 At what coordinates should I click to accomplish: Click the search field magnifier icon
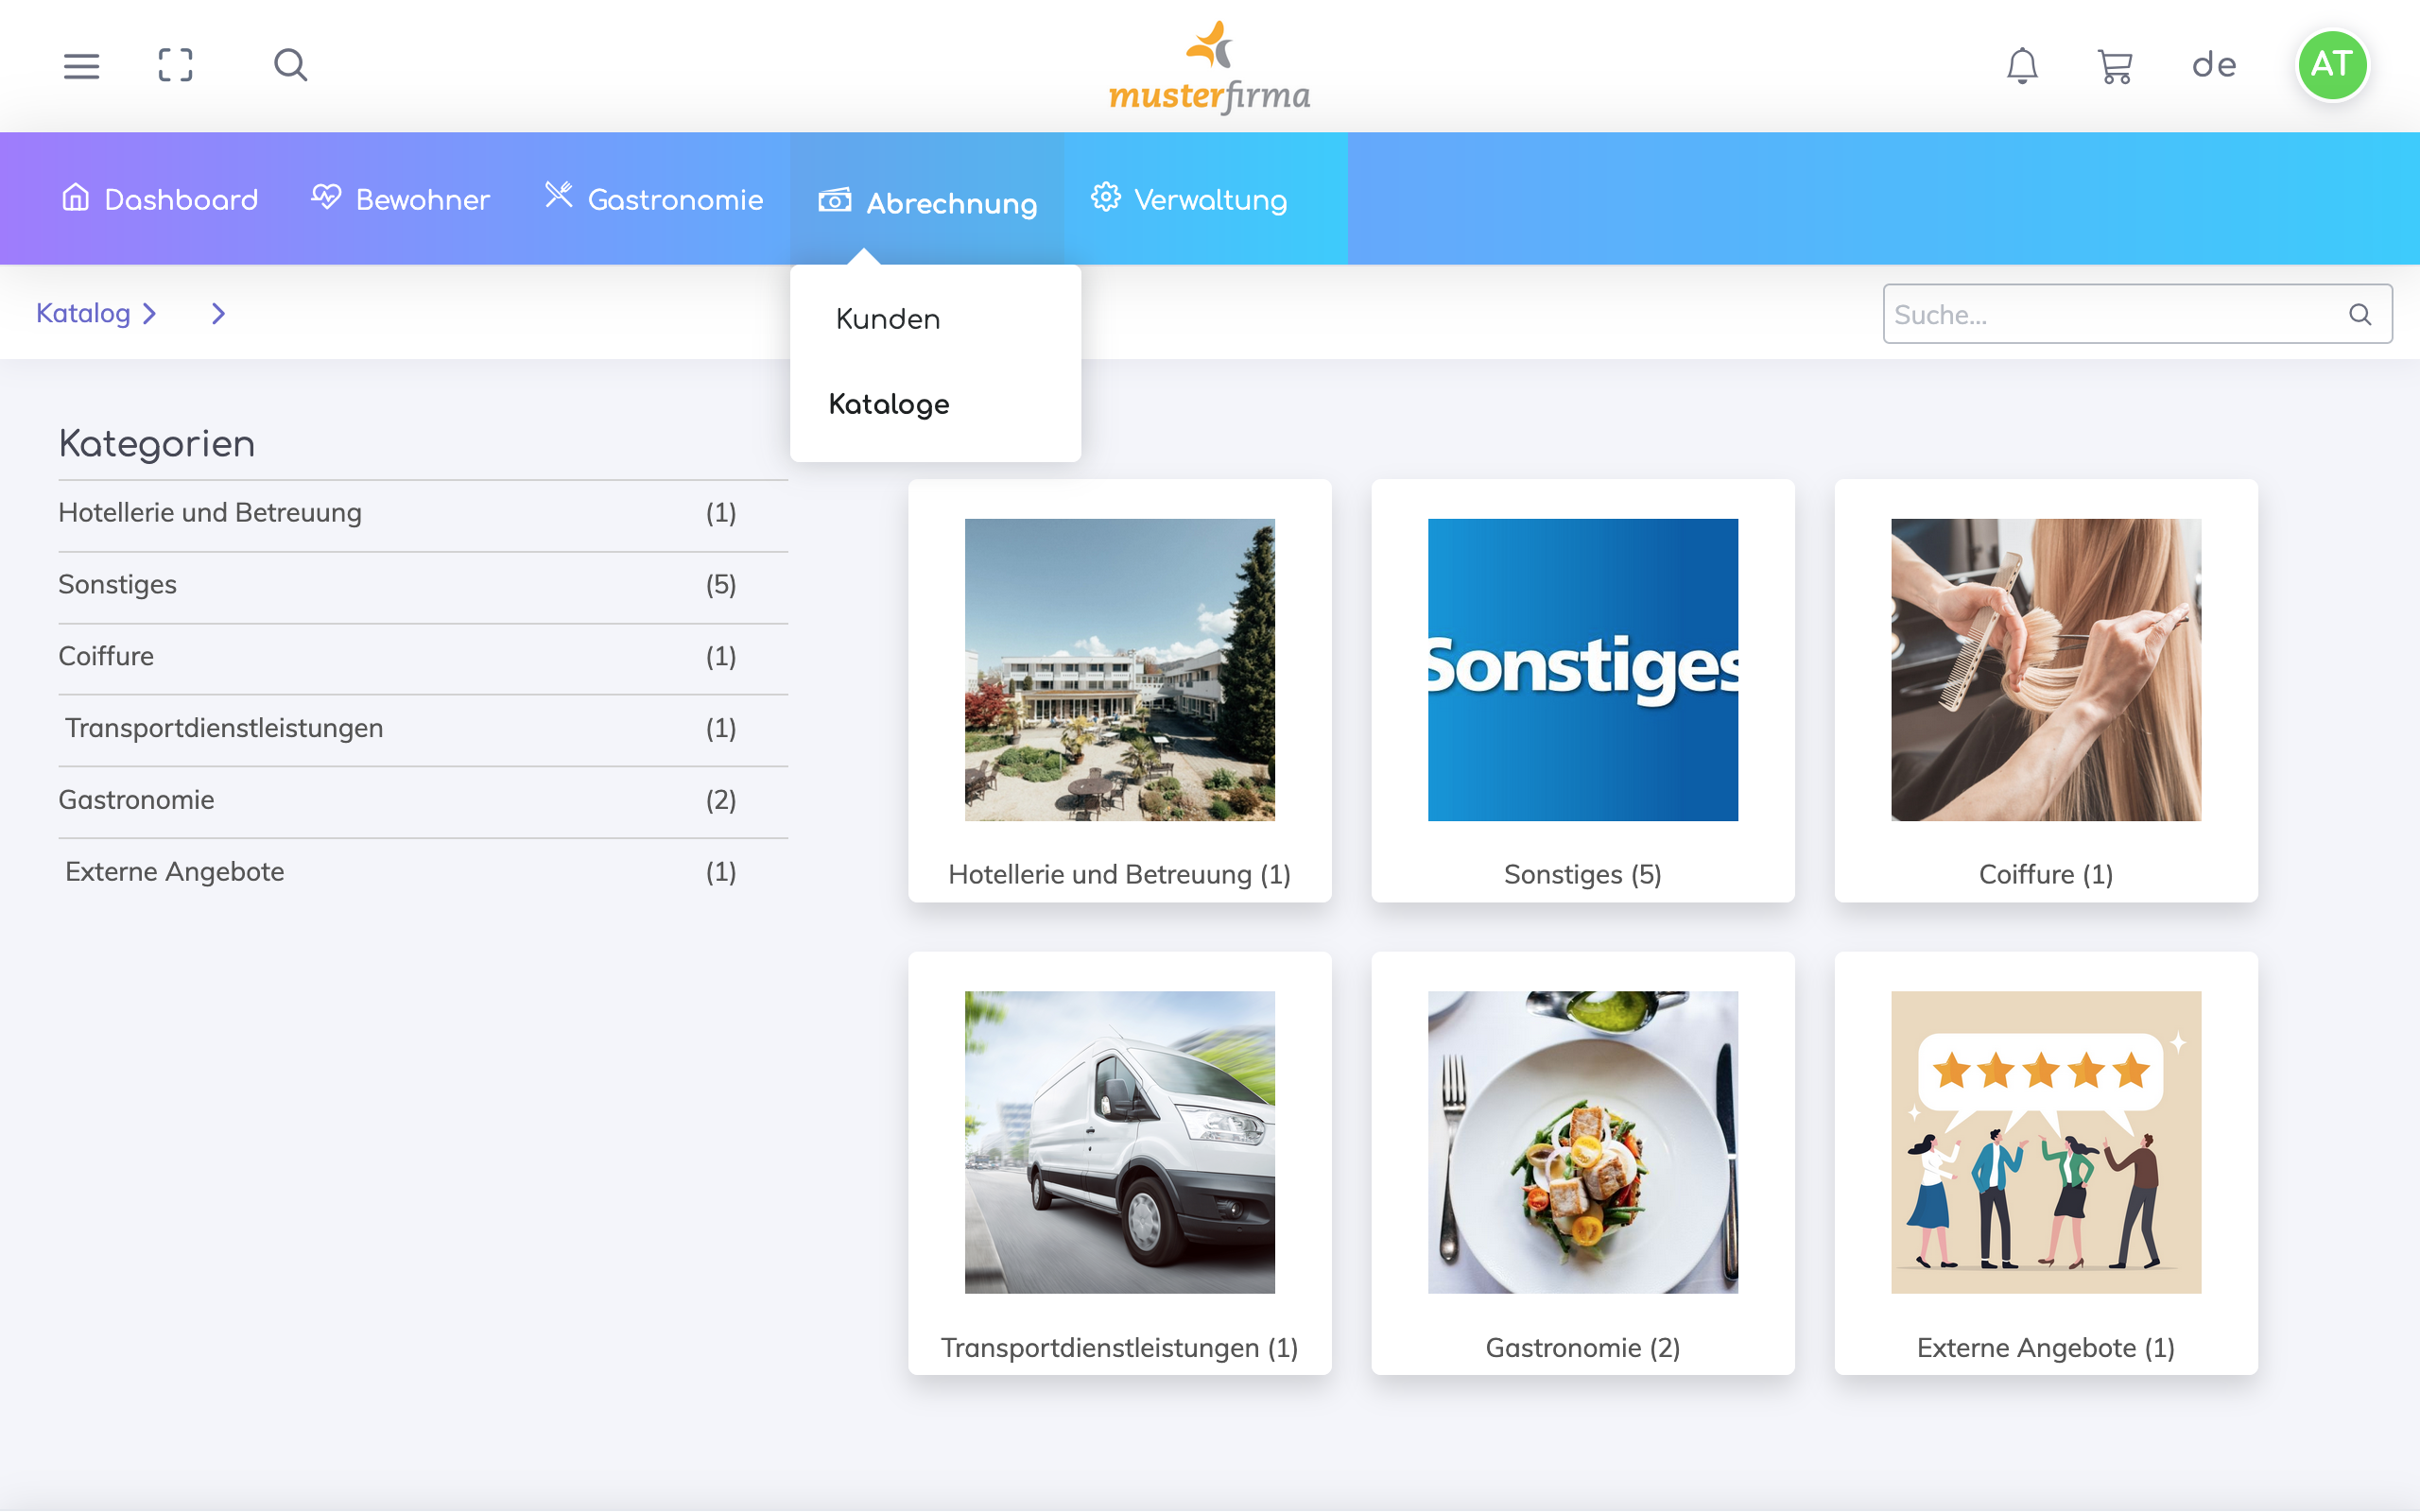(2359, 315)
